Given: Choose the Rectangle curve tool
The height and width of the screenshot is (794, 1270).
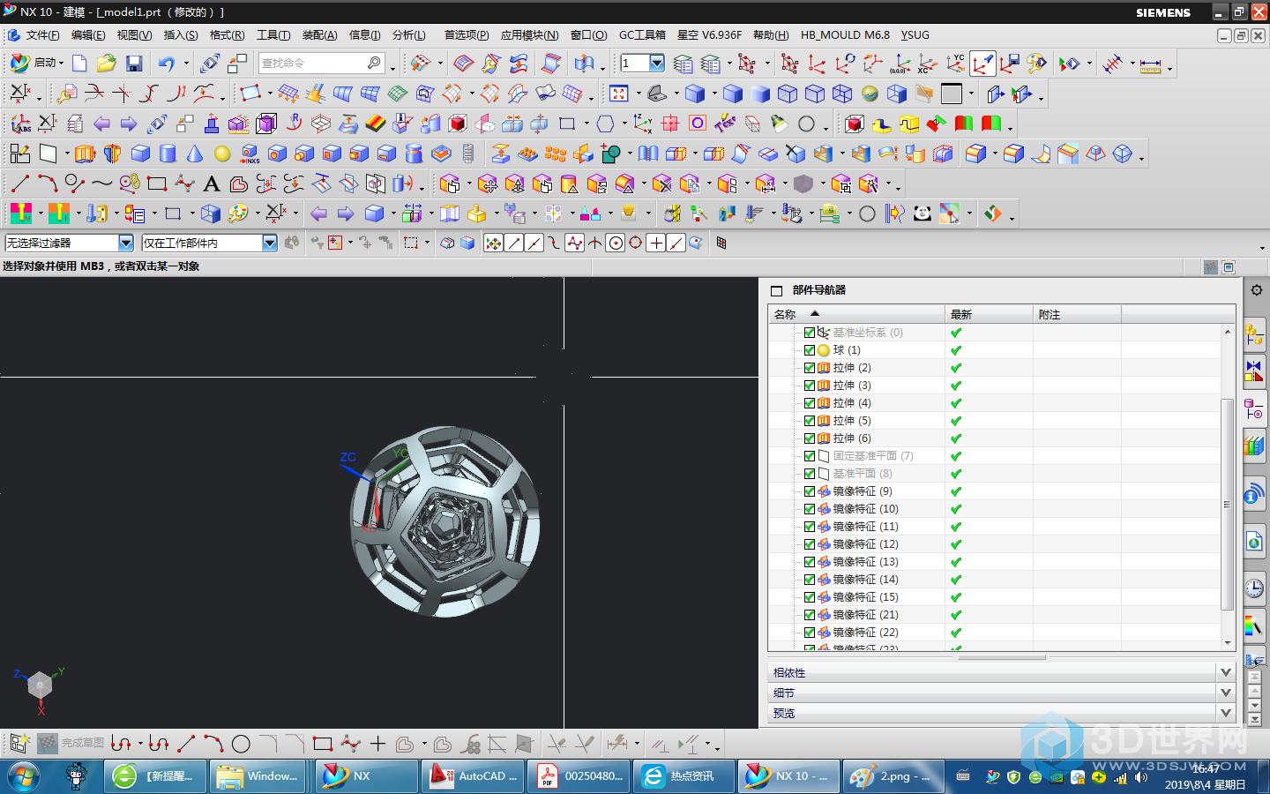Looking at the screenshot, I should click(x=157, y=184).
